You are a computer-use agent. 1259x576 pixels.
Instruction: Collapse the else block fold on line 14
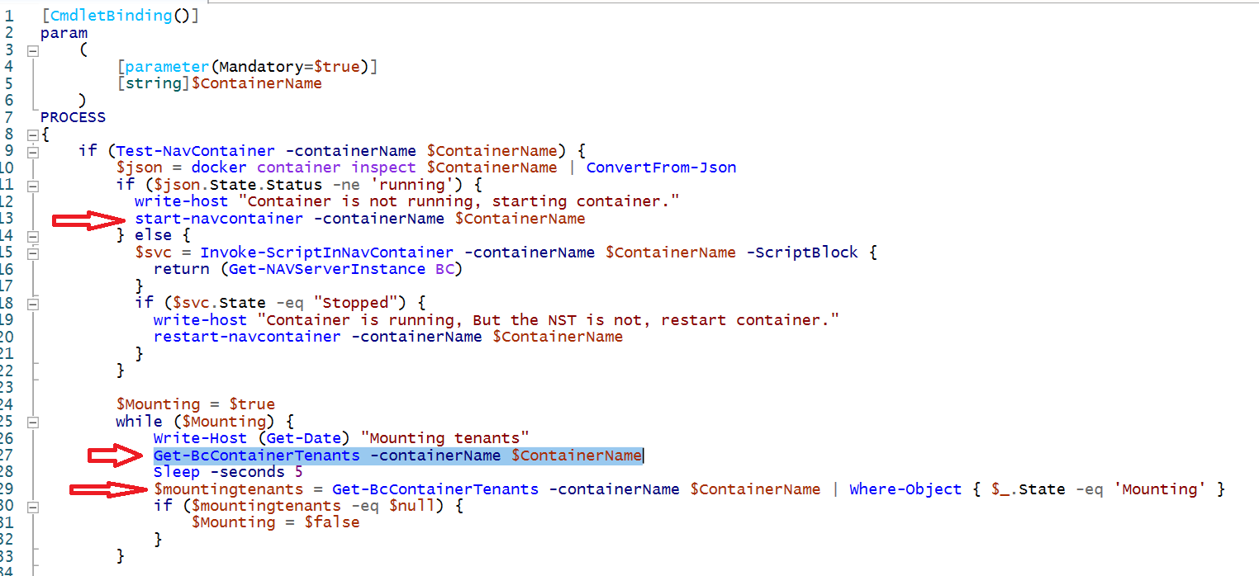[x=32, y=235]
